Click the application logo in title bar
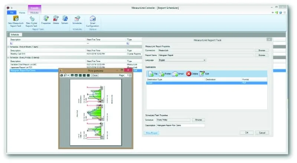Viewport: 297px width, 163px height. click(x=8, y=8)
